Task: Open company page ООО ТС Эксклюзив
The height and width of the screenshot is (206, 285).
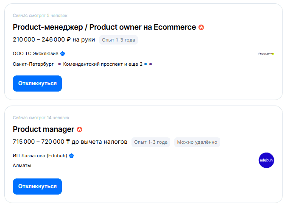Action: tap(36, 54)
